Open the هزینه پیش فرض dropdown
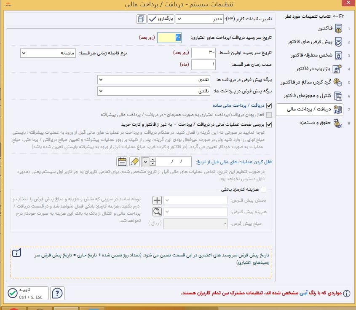356x310 pixels. 195,212
